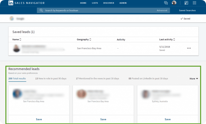Filter by New in role in past 90 days

(51, 79)
